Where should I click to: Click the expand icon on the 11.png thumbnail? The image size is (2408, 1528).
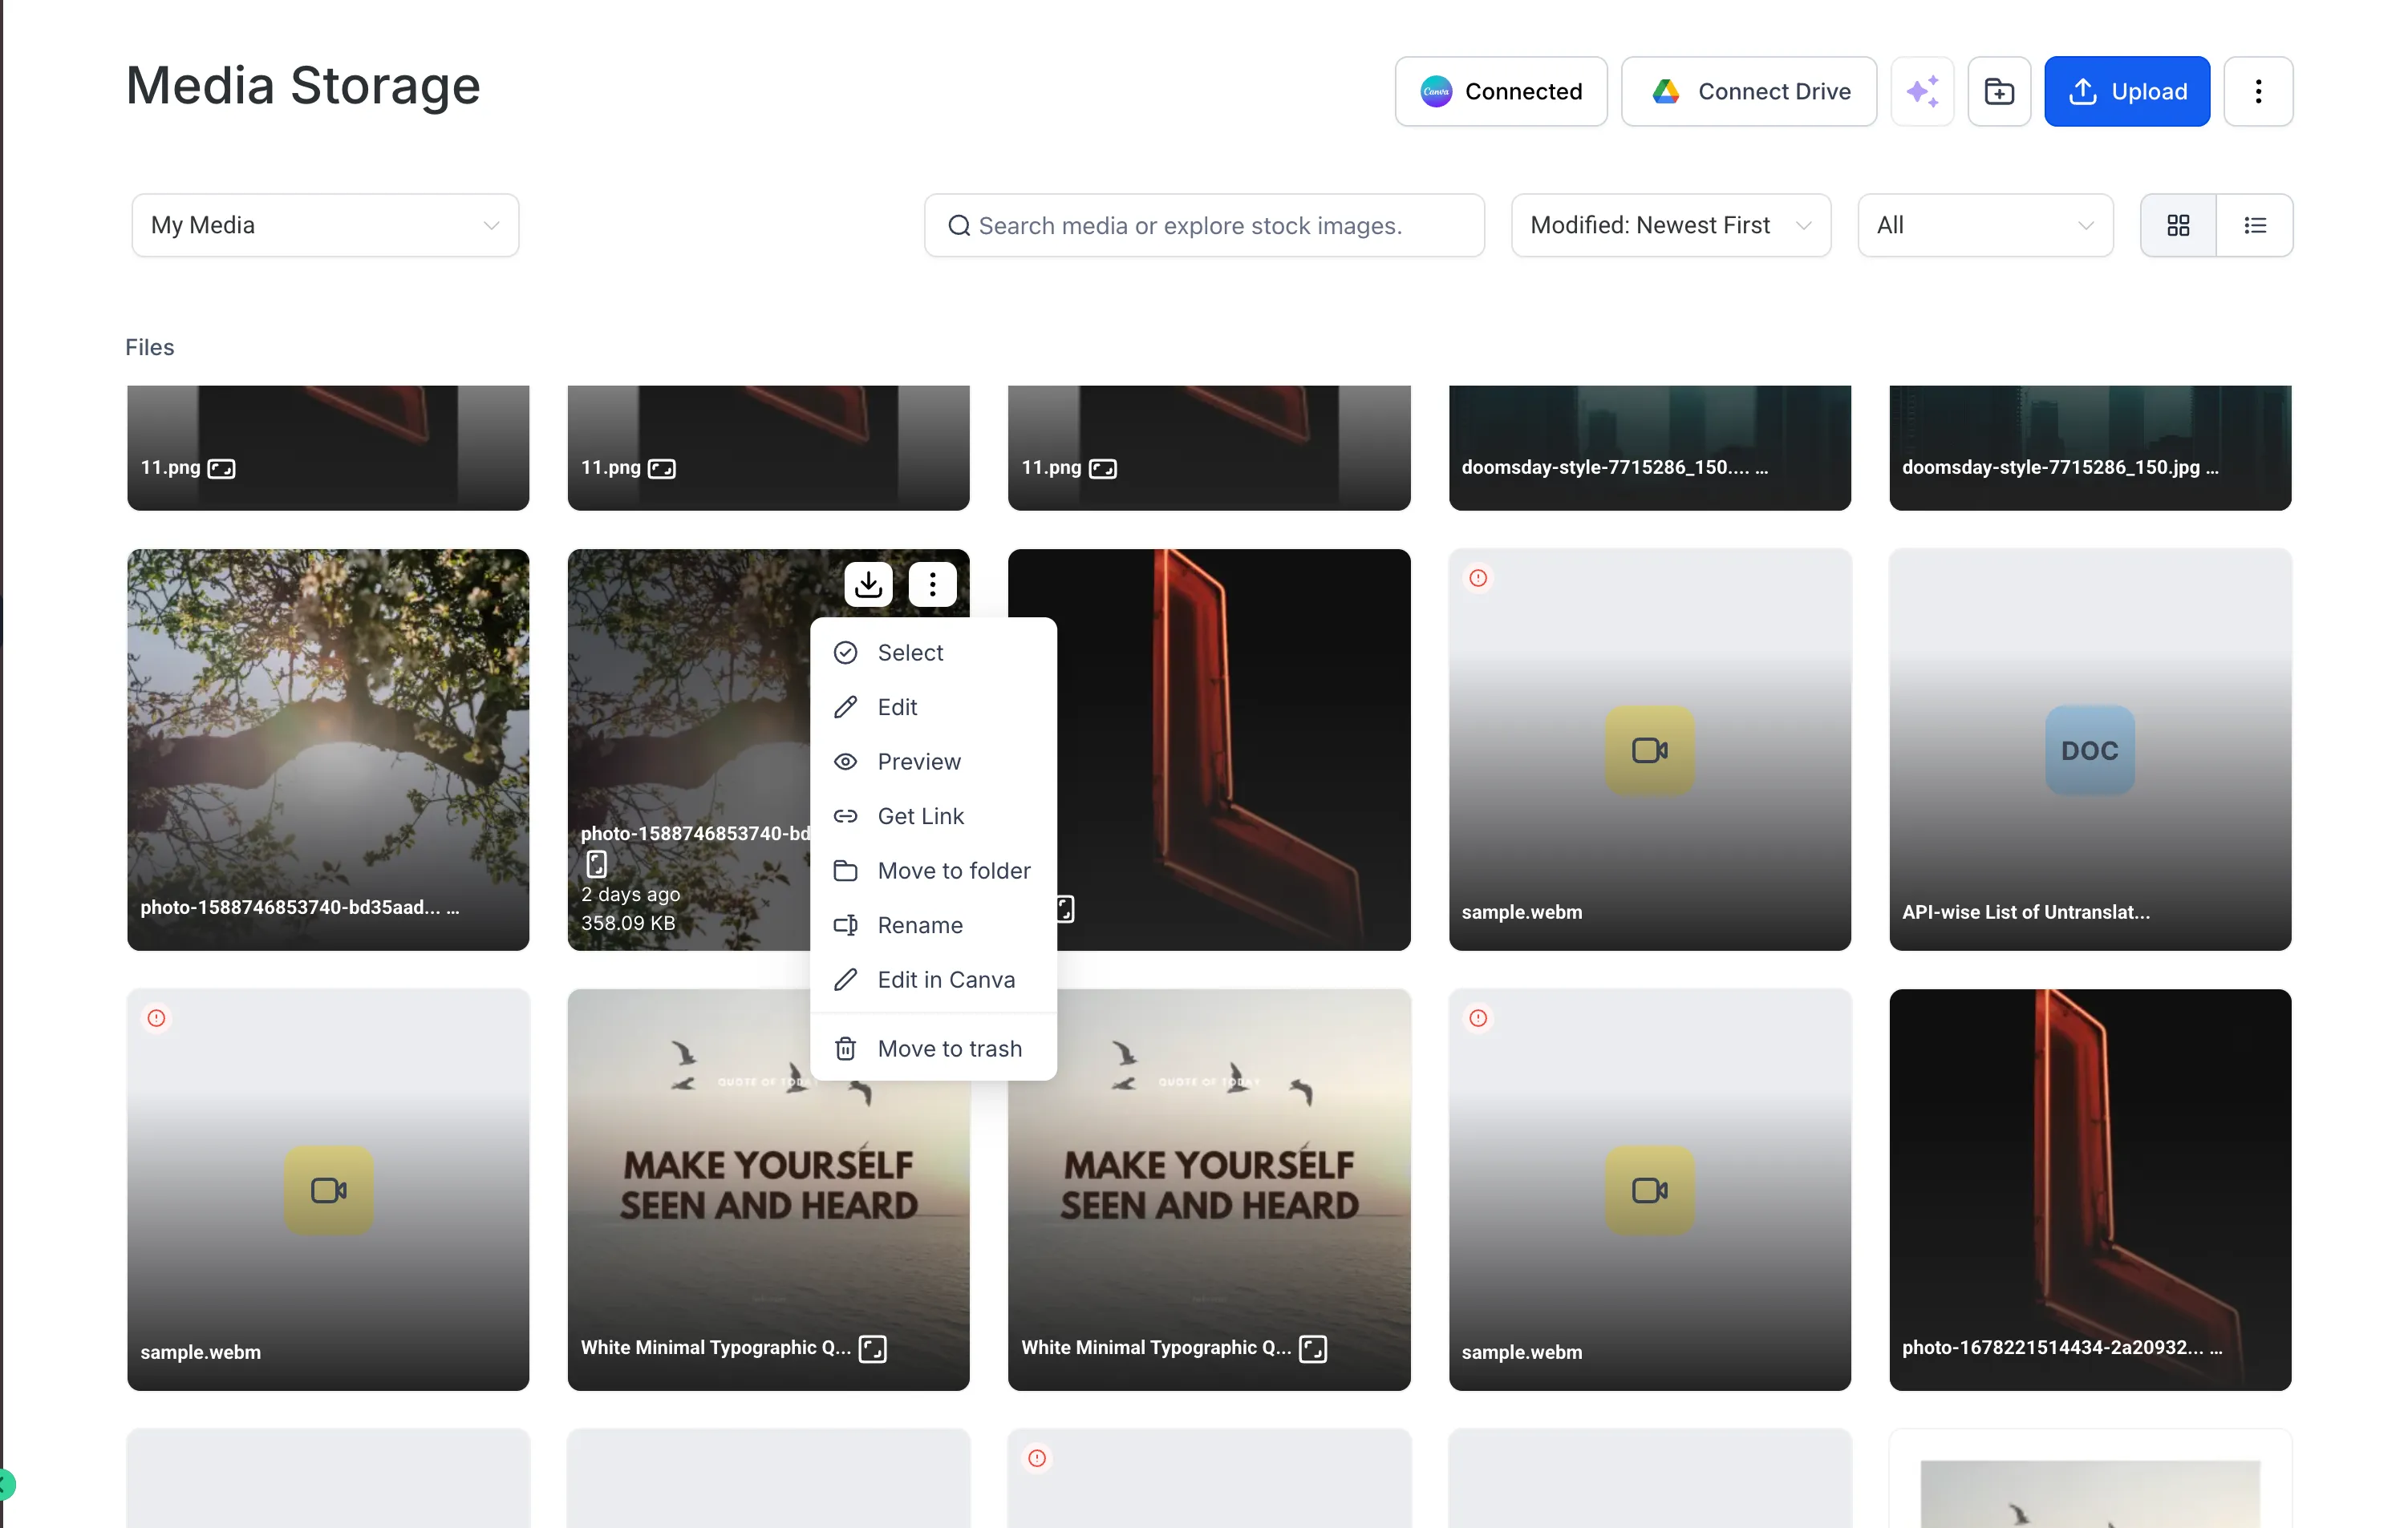click(221, 467)
